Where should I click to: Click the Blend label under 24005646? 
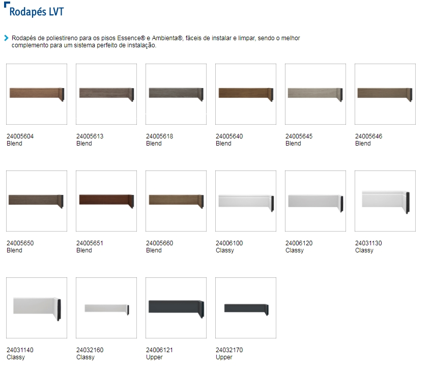(x=363, y=144)
